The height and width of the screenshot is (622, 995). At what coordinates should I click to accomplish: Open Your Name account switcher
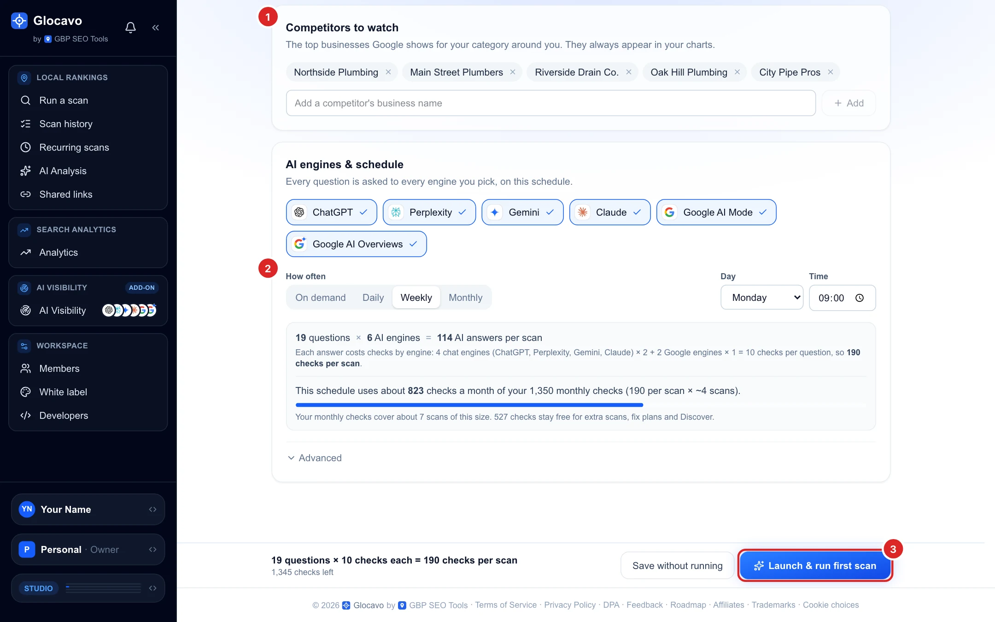[x=88, y=510]
